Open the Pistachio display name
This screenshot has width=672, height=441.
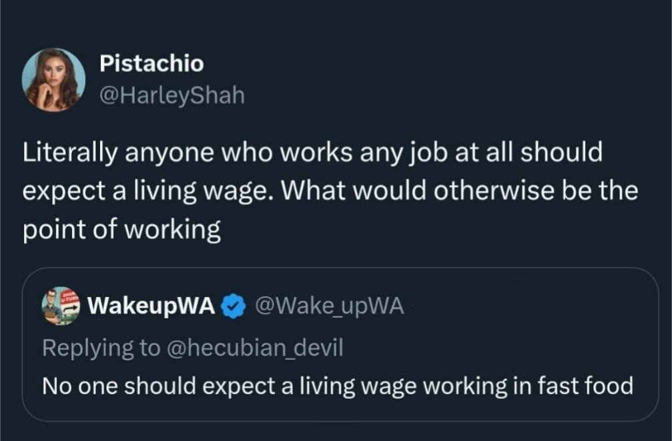pos(151,64)
